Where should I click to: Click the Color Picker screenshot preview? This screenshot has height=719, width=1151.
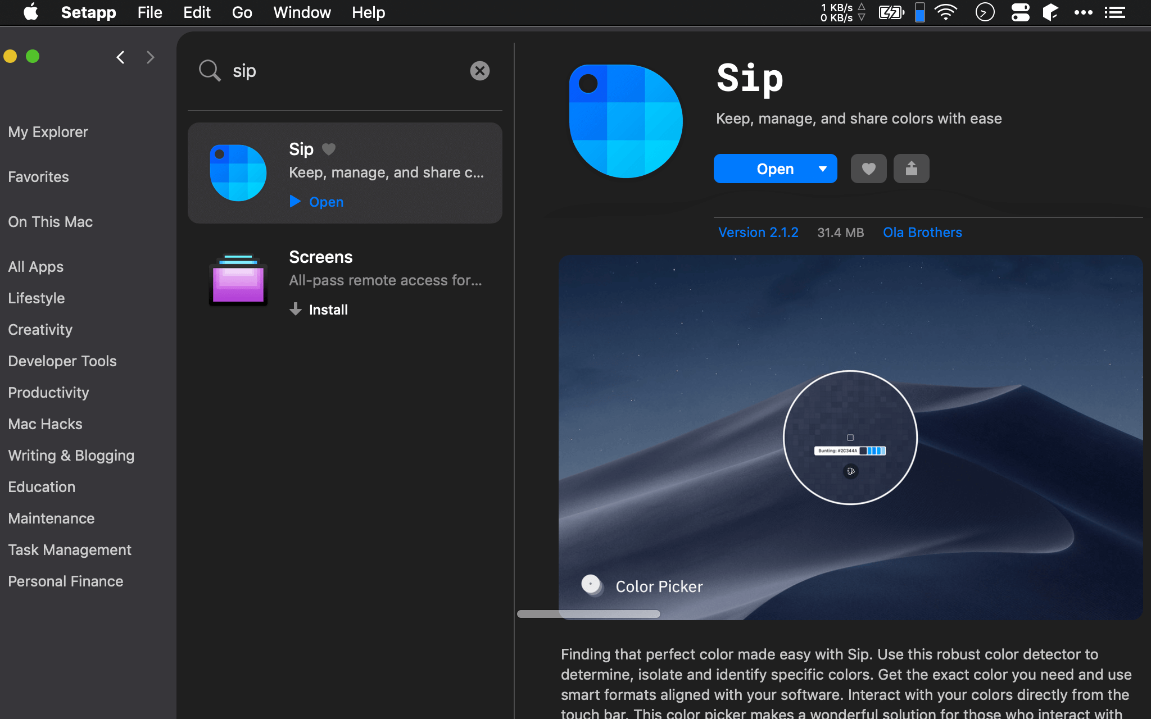(x=850, y=437)
